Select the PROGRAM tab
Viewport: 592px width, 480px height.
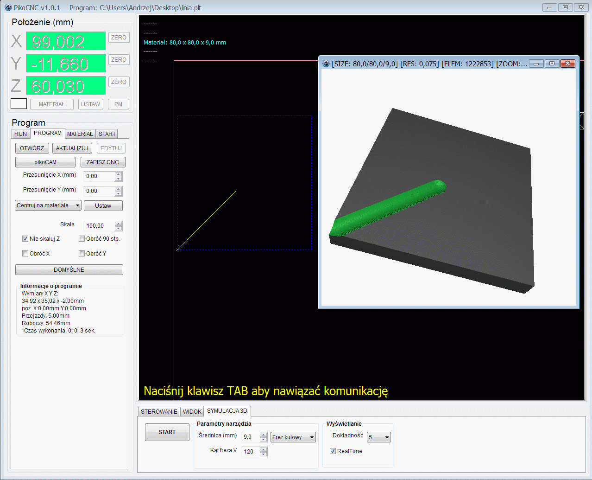[48, 133]
